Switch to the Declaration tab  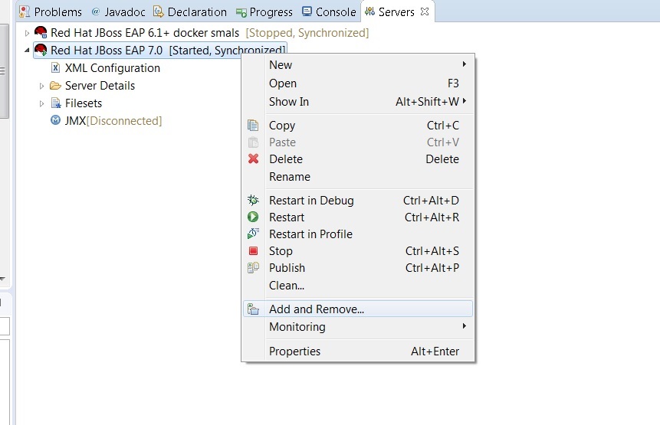(x=190, y=11)
